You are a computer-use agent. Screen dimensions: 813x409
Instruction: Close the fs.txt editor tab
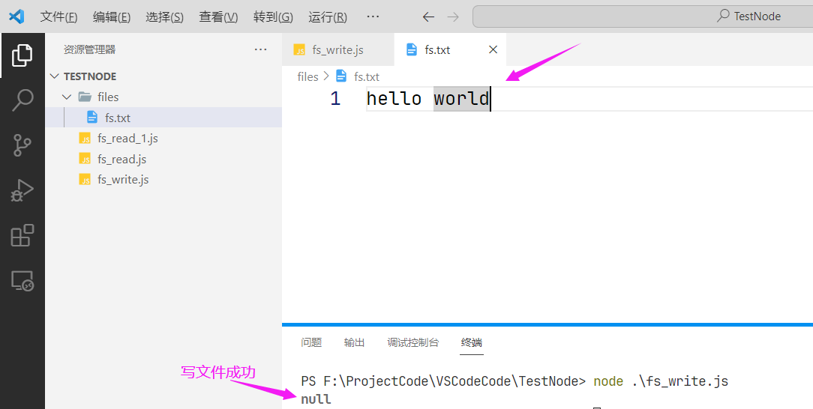pyautogui.click(x=493, y=49)
